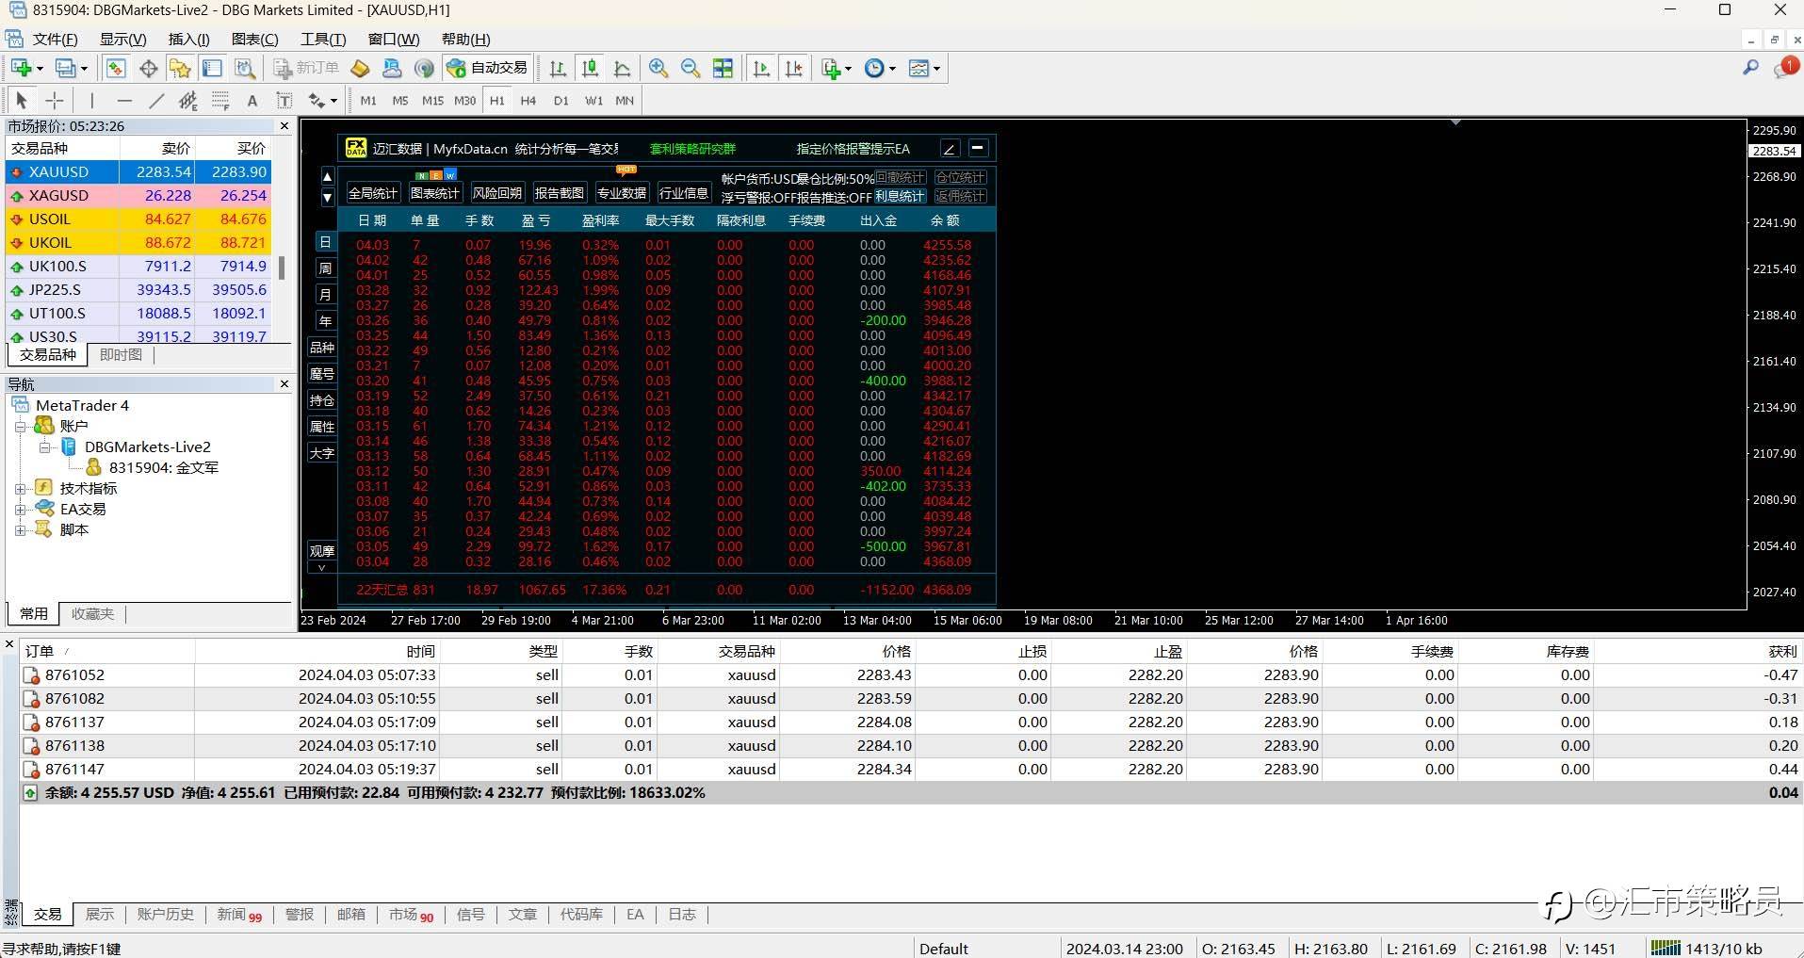Select the text label 'A' drawing tool
This screenshot has width=1804, height=958.
click(252, 101)
